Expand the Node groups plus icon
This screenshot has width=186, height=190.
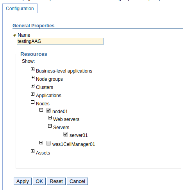32,78
